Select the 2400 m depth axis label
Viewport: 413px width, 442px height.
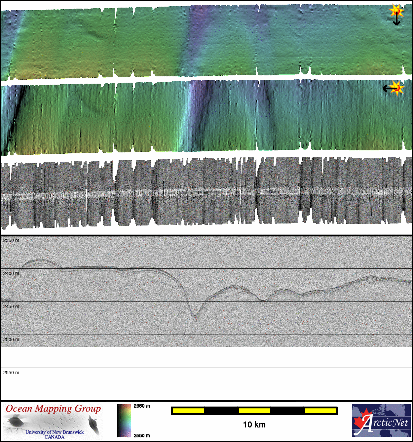(x=11, y=273)
